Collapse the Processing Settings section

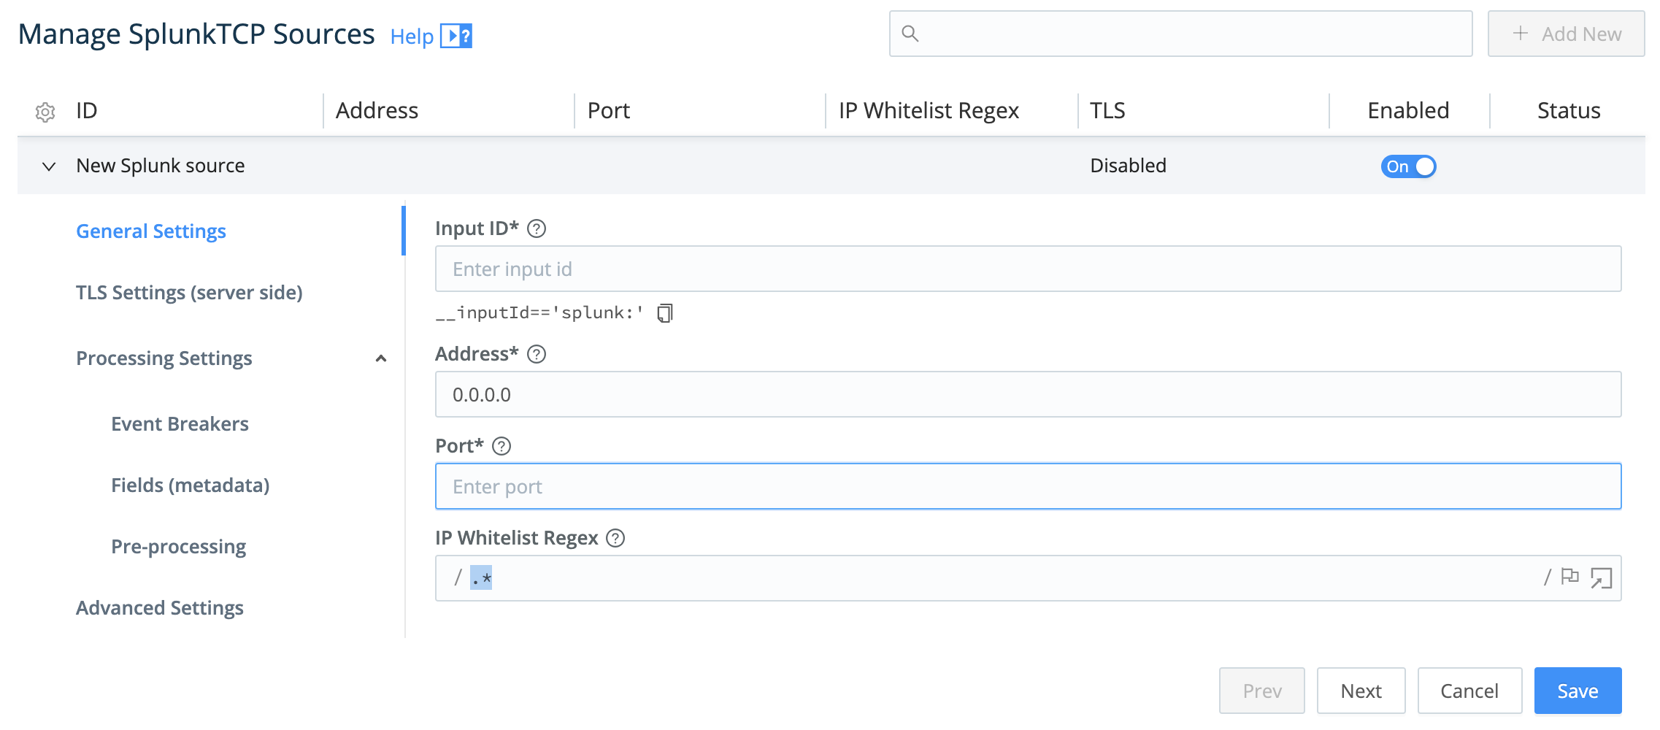click(x=381, y=358)
